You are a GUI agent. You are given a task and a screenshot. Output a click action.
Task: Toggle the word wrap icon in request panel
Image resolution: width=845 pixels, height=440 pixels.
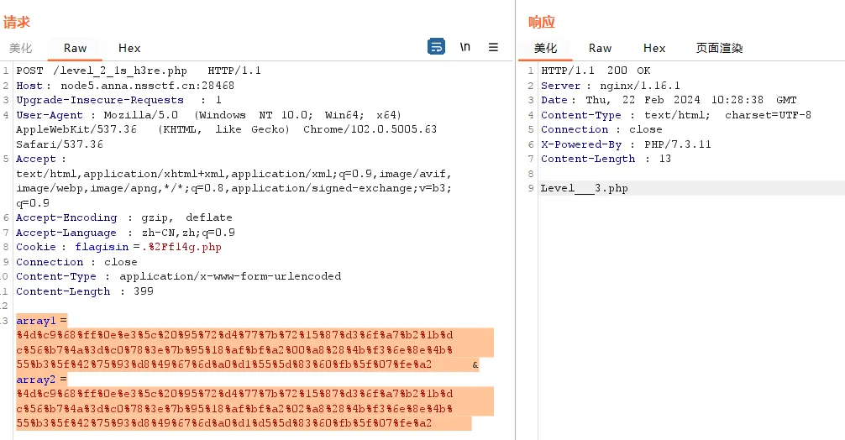click(x=437, y=47)
